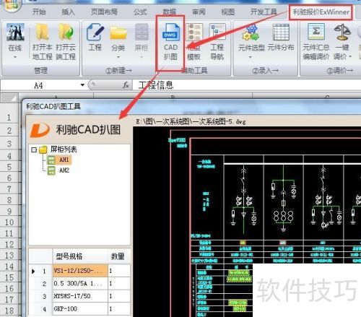This screenshot has width=361, height=317.
Task: Expand the 分类 dropdown arrow
Action: click(x=118, y=57)
